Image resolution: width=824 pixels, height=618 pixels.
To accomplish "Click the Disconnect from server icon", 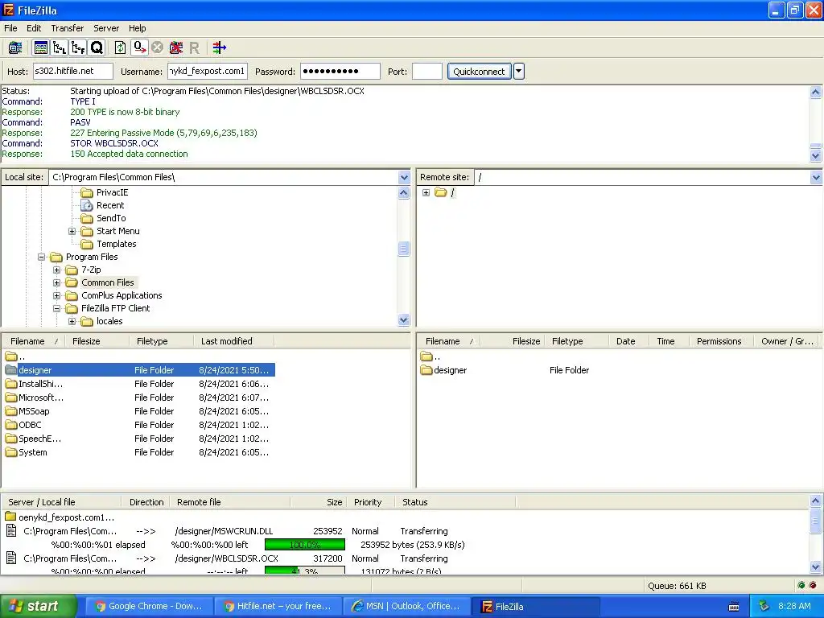I will pyautogui.click(x=176, y=47).
